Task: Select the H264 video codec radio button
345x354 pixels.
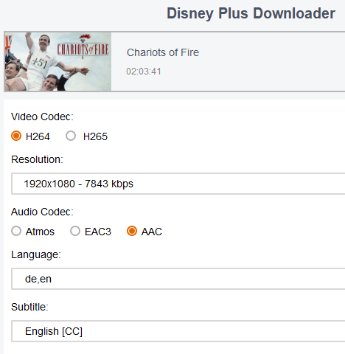Action: click(16, 136)
